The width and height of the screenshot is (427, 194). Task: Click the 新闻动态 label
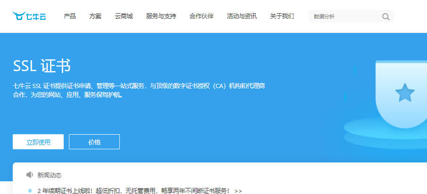coord(49,175)
